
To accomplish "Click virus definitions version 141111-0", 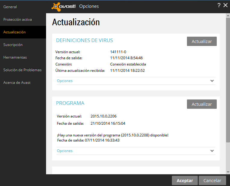I will coord(118,52).
